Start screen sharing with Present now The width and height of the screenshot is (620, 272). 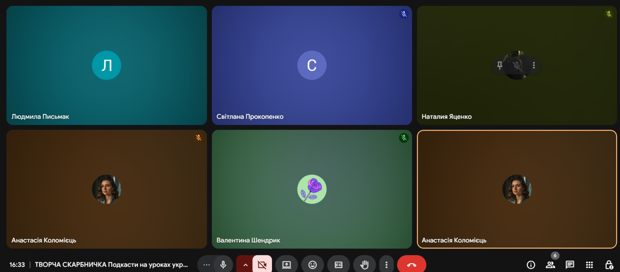[x=286, y=265]
